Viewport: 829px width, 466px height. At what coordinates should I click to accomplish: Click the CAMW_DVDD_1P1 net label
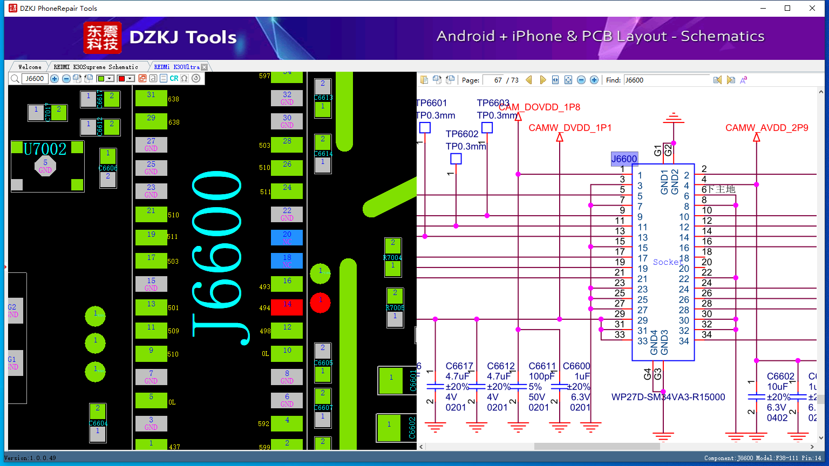coord(570,128)
